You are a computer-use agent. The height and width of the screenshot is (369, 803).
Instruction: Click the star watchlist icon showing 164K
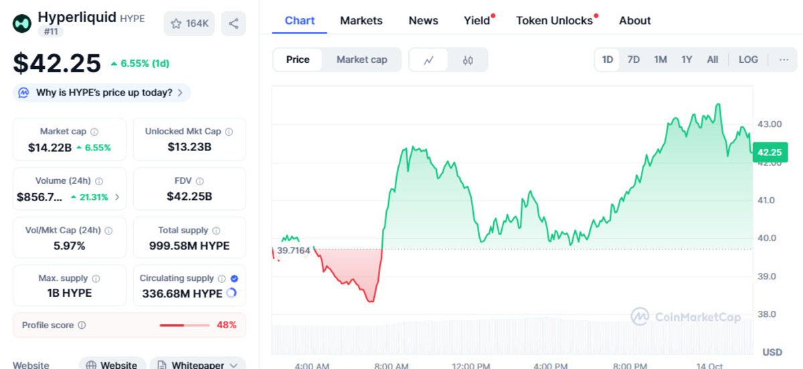tap(189, 23)
